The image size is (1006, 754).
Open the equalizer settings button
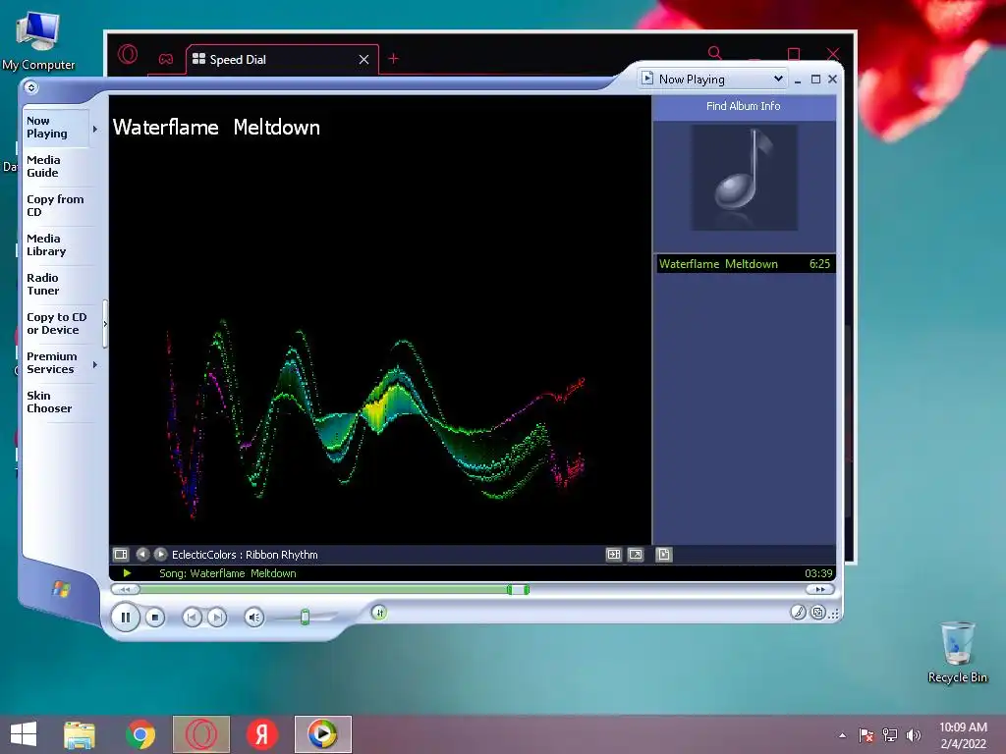[x=379, y=613]
